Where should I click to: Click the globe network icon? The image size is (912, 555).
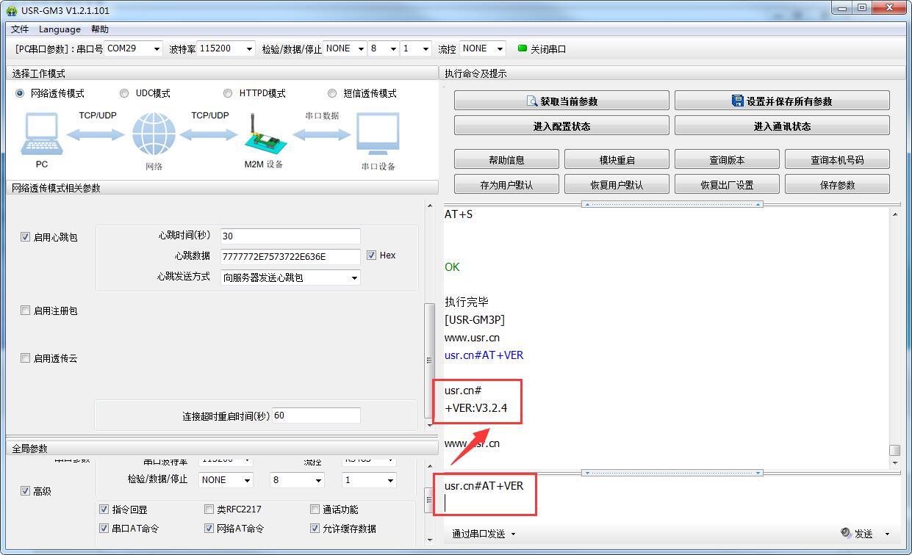coord(154,134)
